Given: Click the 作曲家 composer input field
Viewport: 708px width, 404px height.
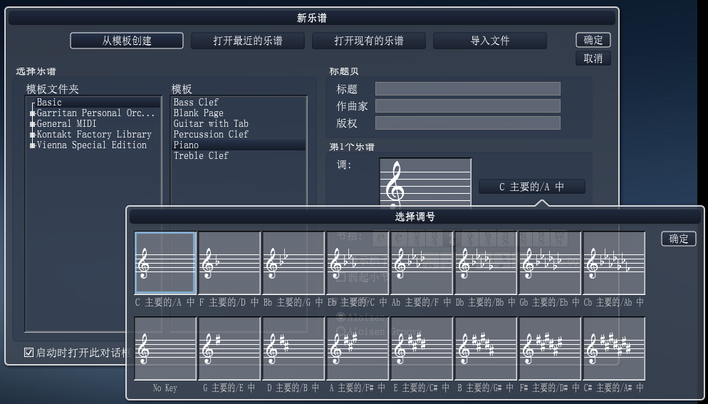Looking at the screenshot, I should (x=467, y=105).
